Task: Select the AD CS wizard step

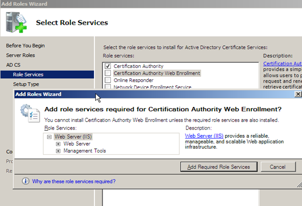Action: [x=14, y=65]
